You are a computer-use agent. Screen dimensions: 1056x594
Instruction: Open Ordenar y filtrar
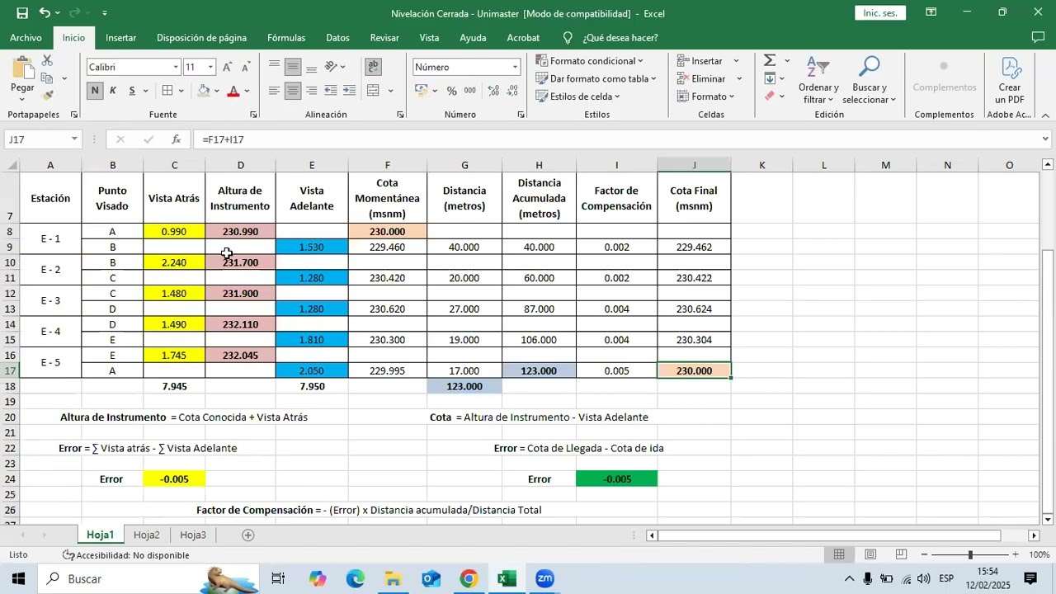[x=818, y=81]
